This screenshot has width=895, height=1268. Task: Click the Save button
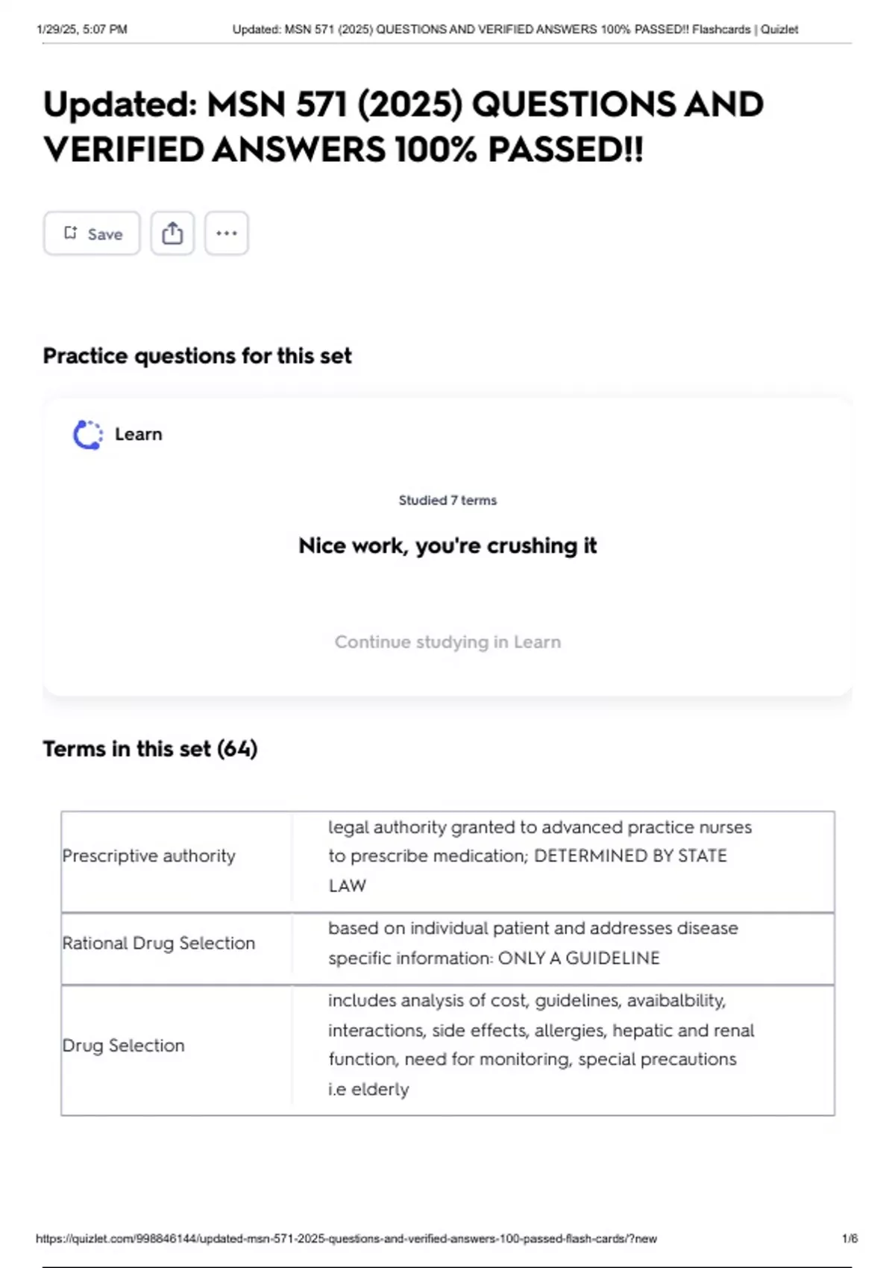92,233
